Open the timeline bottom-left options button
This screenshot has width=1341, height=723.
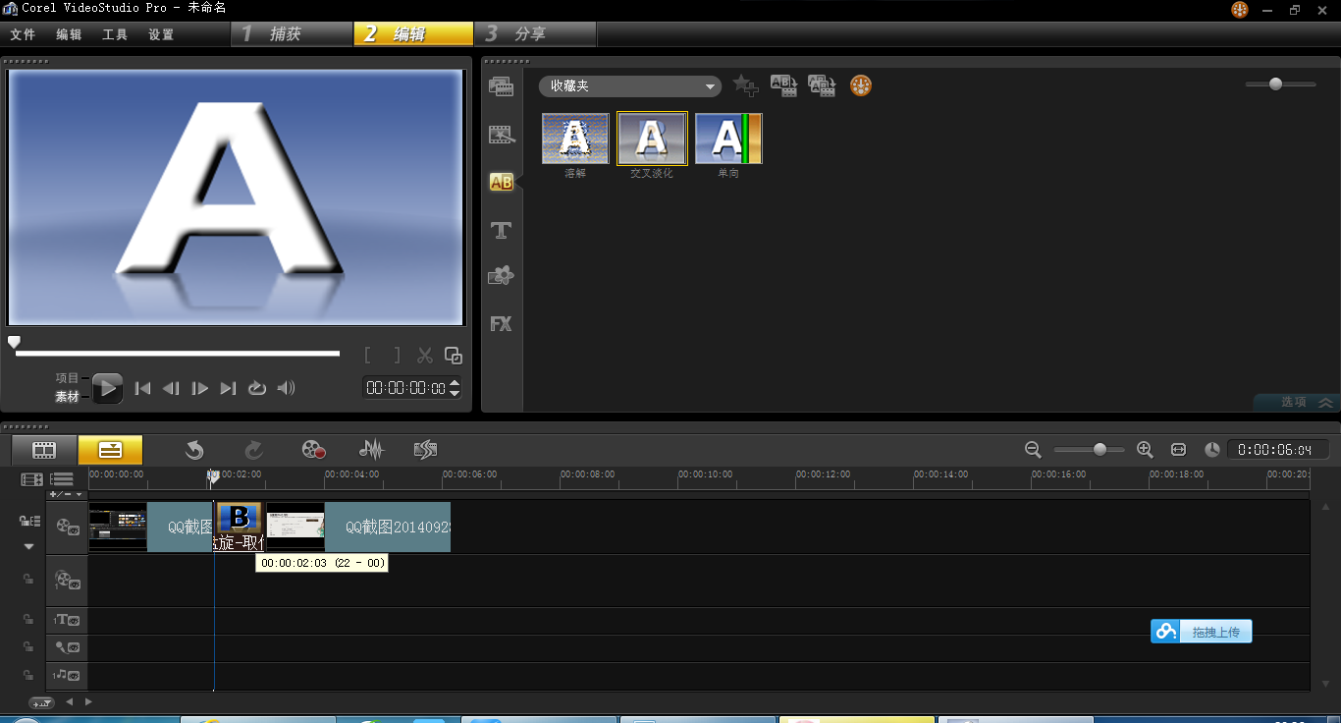41,702
